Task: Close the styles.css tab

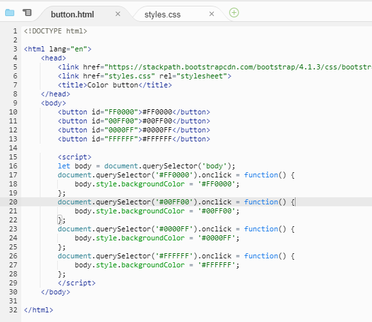Action: click(211, 14)
